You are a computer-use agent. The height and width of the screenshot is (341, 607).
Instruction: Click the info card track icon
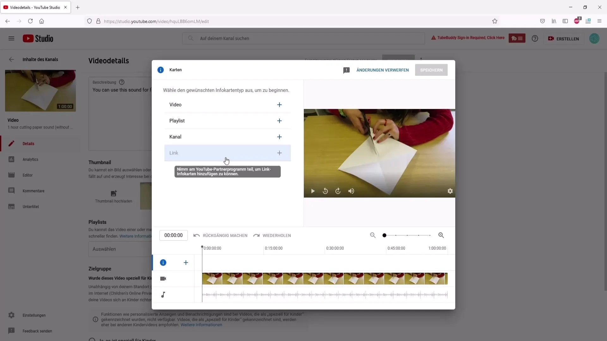pos(163,263)
